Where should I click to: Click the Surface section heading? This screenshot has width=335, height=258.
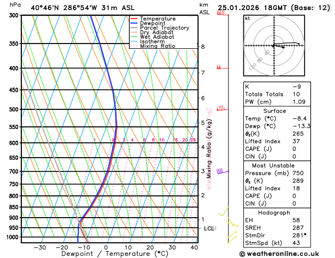pos(274,111)
